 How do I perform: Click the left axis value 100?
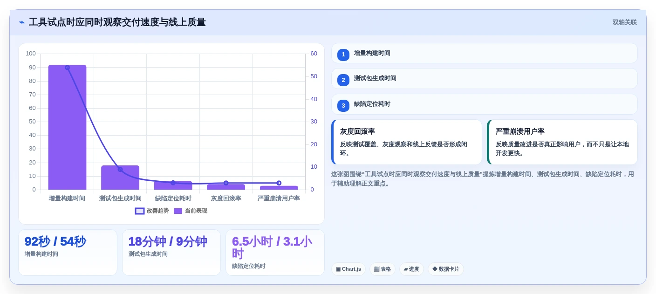(31, 54)
